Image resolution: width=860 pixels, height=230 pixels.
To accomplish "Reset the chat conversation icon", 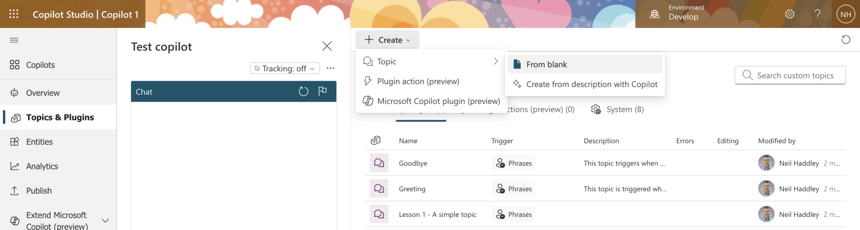I will click(x=304, y=91).
